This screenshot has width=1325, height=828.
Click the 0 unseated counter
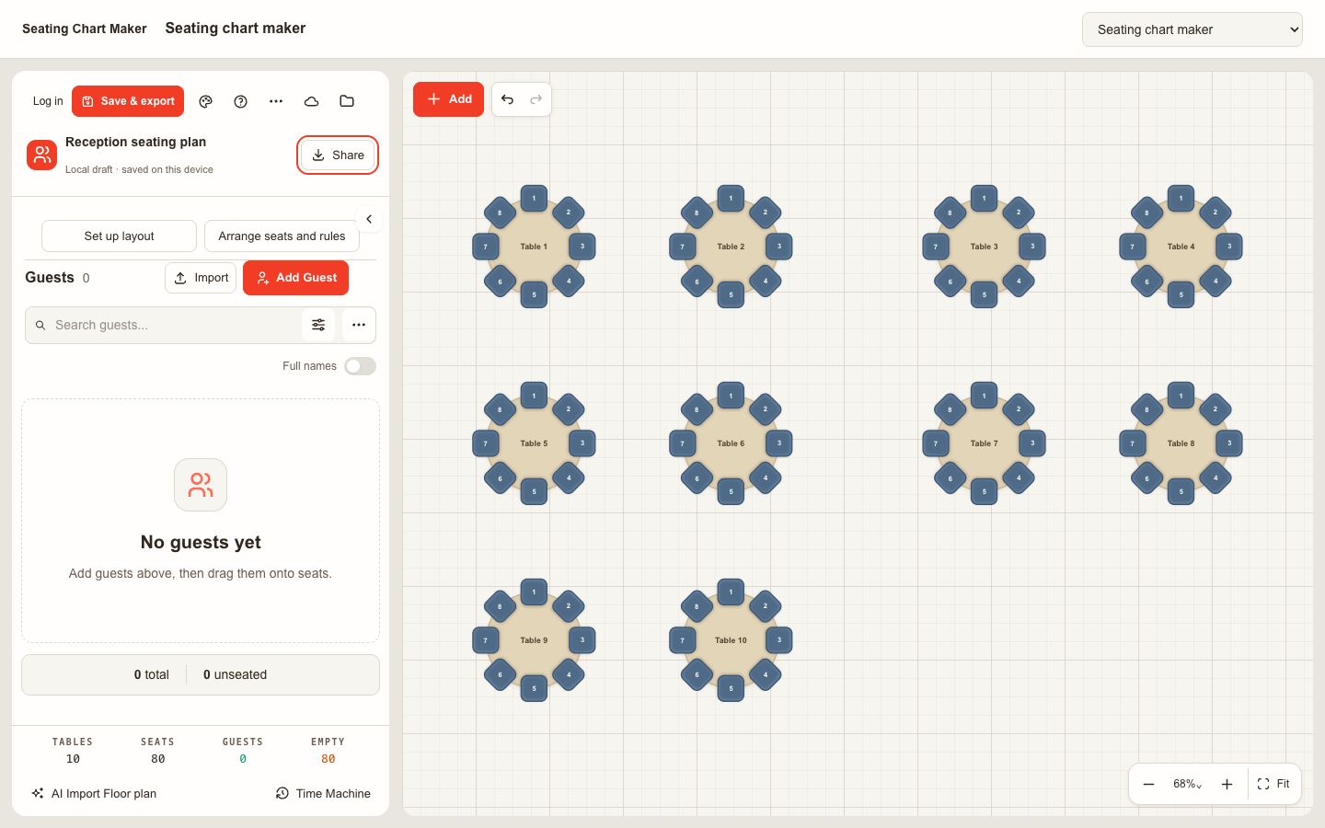pos(235,674)
